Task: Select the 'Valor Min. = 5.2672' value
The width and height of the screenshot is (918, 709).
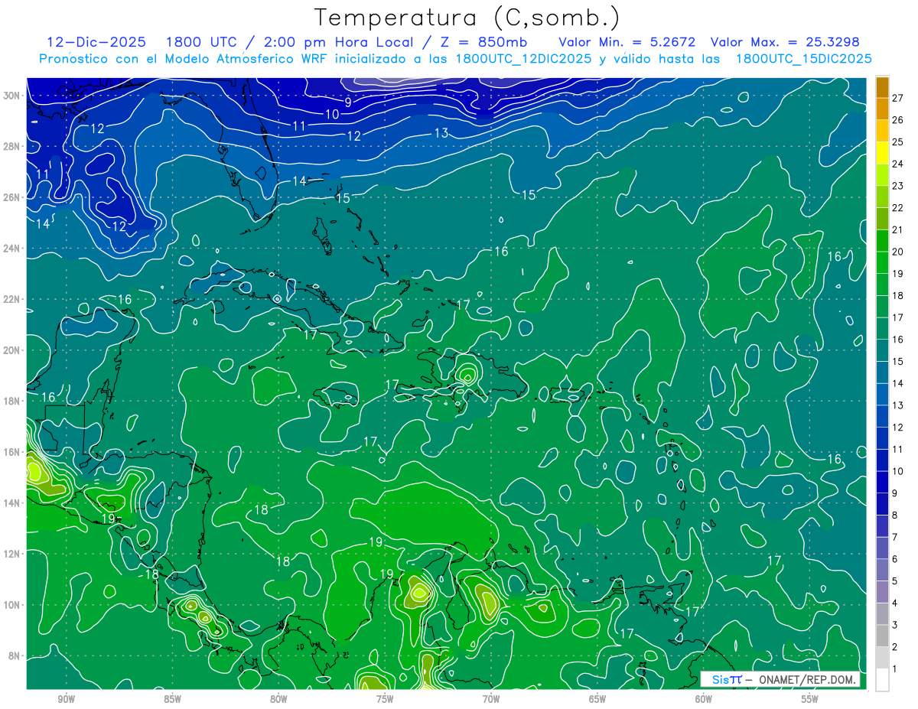Action: tap(627, 42)
